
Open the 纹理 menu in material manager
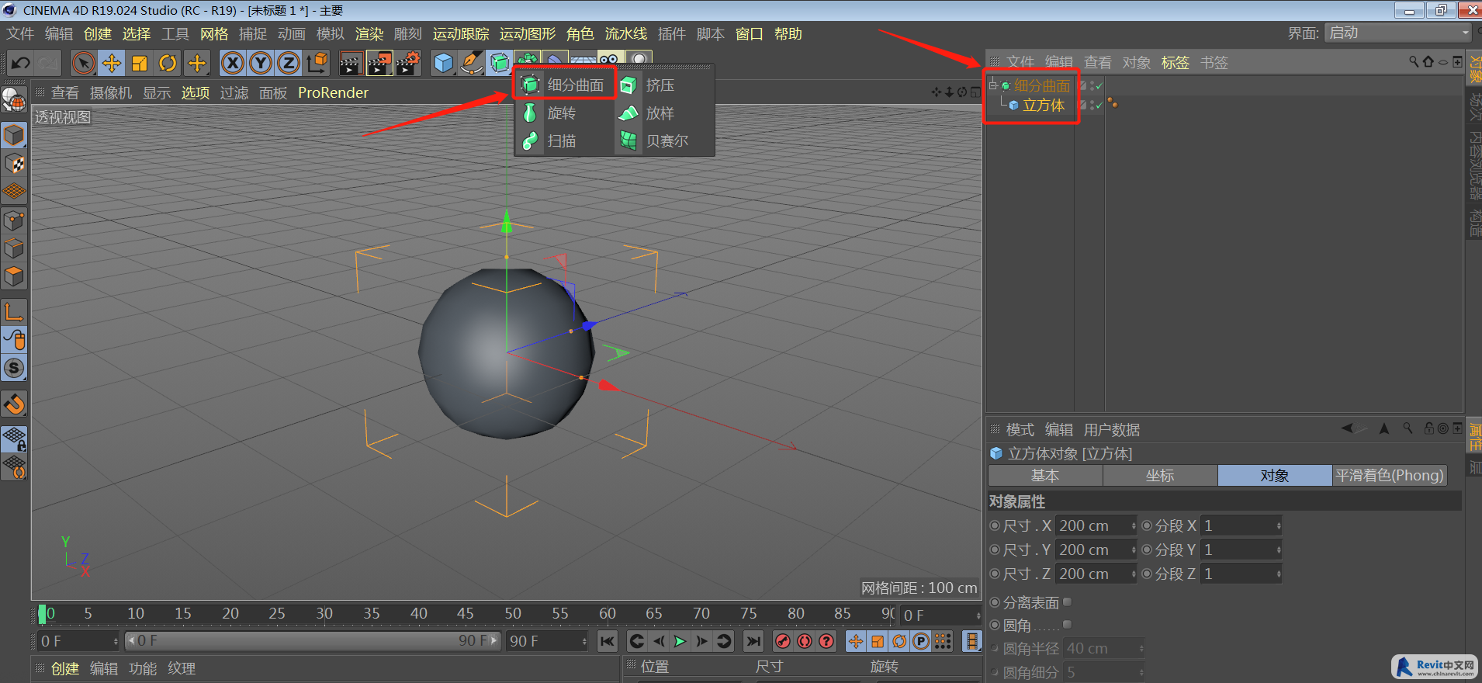182,669
